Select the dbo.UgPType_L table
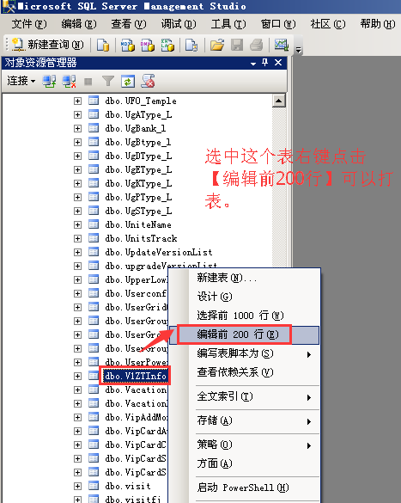Image resolution: width=401 pixels, height=503 pixels. pos(138,198)
